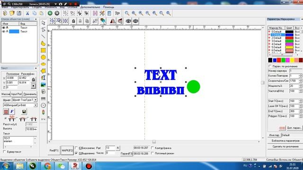The width and height of the screenshot is (303, 170).
Task: Click the Red(F1) button
Action: 54,150
